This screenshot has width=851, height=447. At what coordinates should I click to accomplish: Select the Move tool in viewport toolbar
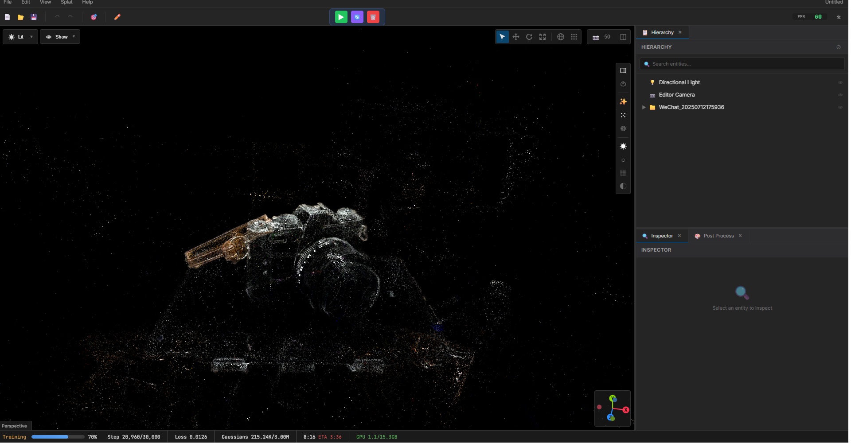click(516, 37)
